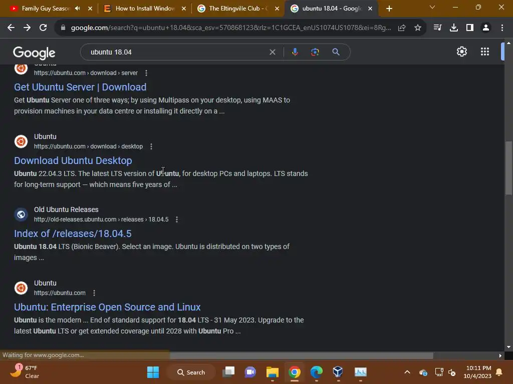The width and height of the screenshot is (513, 384).
Task: Open a new browser tab
Action: pos(389,8)
